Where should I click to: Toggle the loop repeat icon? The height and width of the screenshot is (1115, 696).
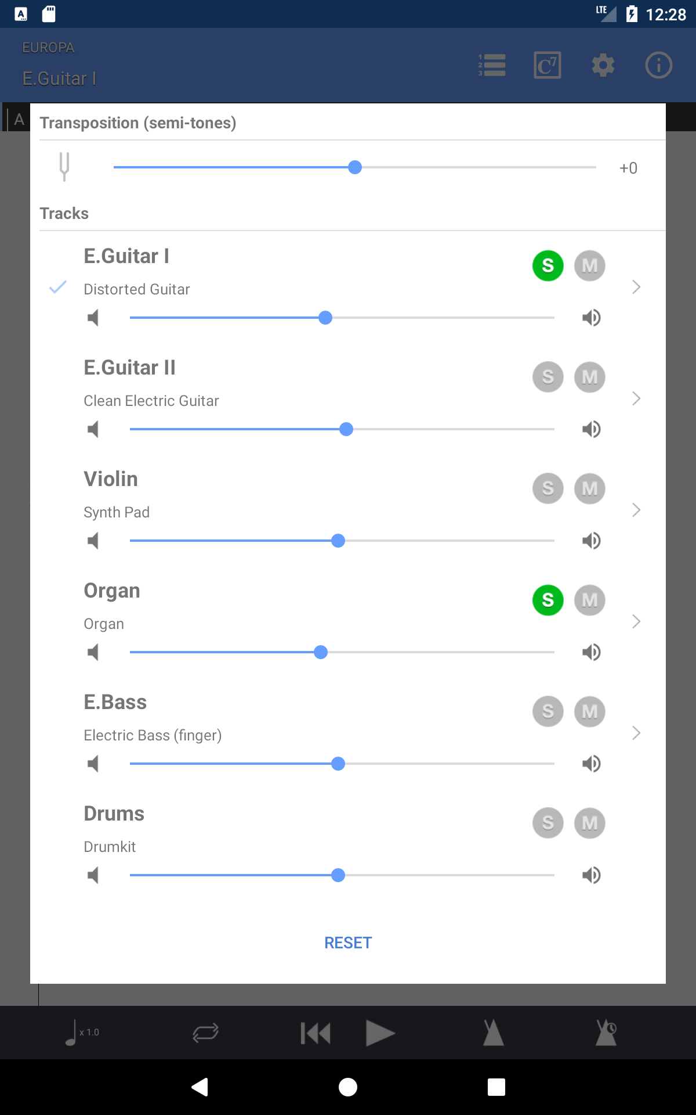[205, 1033]
